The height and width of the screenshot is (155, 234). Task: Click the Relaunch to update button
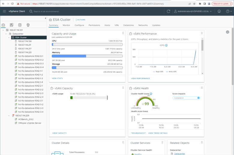(222, 4)
